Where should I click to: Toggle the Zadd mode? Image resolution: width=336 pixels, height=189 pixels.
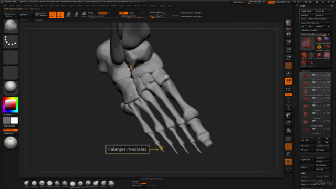point(123,13)
